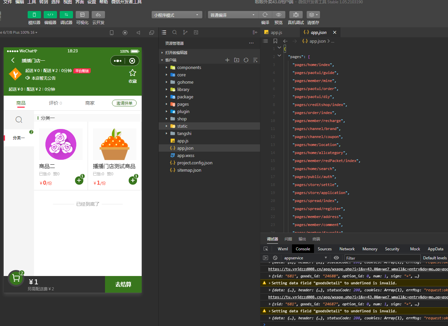Collapse all folders in file tree
448x326 pixels.
coord(255,60)
